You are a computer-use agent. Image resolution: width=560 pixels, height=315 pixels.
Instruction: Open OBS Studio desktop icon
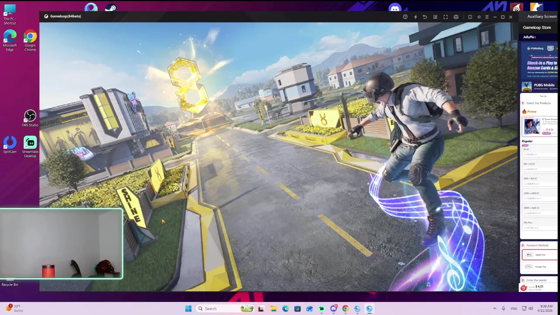(x=30, y=119)
